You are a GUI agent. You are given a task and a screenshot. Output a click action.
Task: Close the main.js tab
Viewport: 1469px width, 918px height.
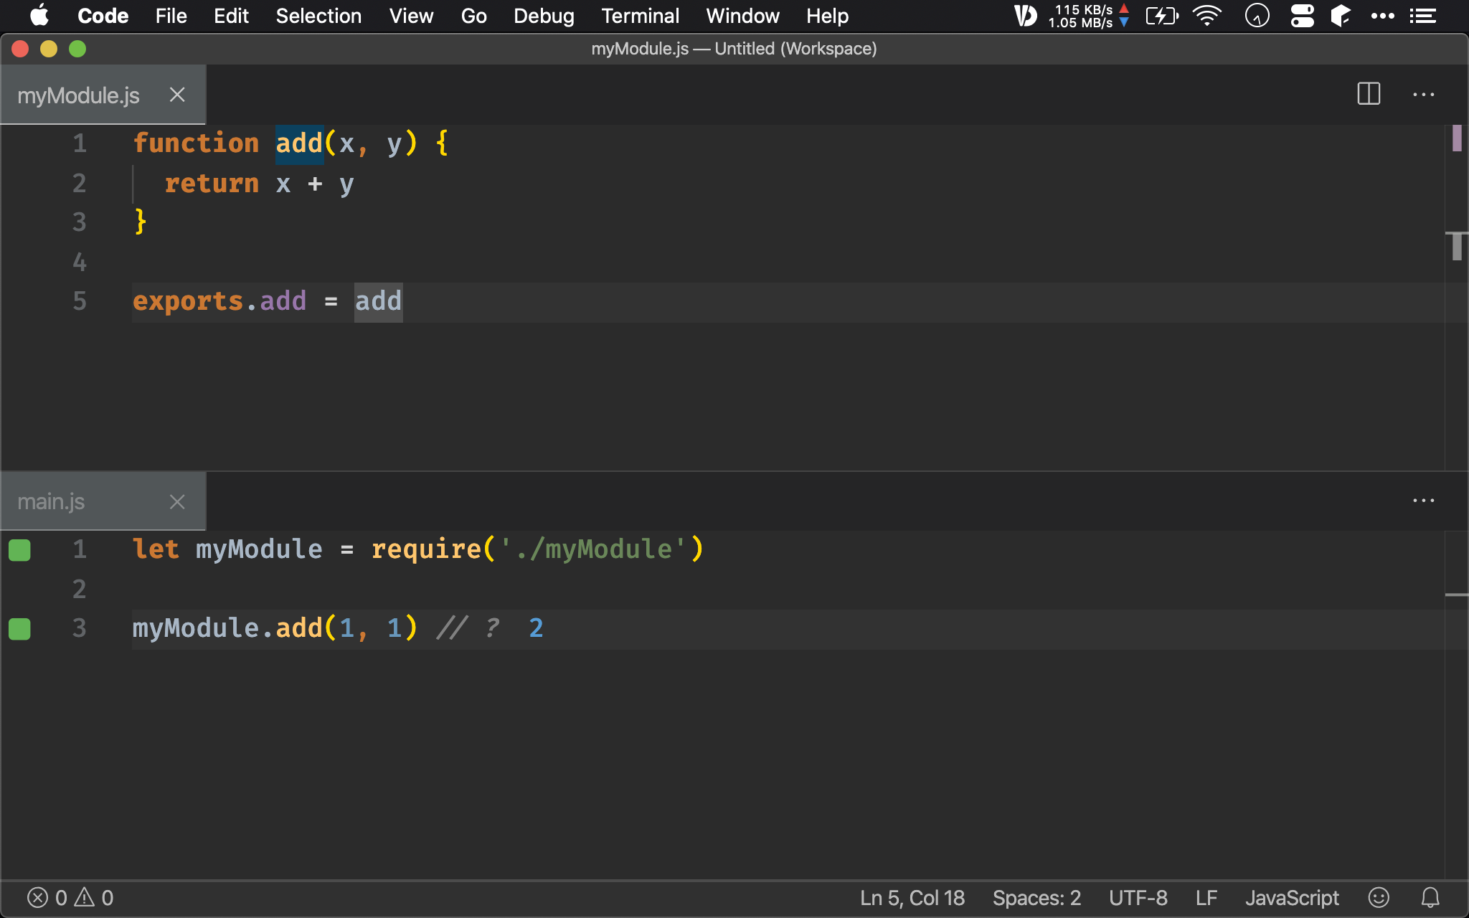pyautogui.click(x=177, y=501)
